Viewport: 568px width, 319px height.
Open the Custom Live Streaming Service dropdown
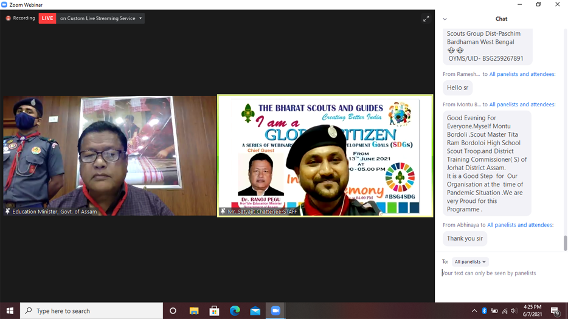coord(140,18)
